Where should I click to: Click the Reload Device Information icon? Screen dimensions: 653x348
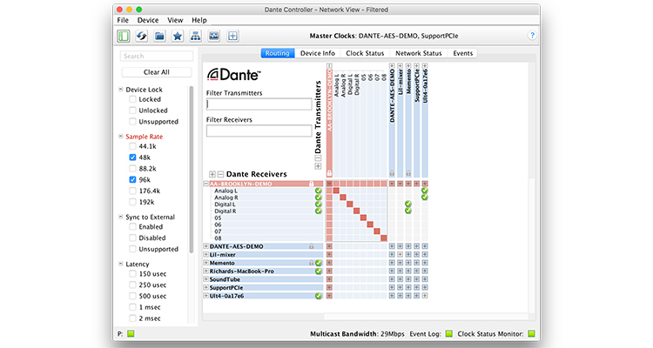(x=142, y=36)
